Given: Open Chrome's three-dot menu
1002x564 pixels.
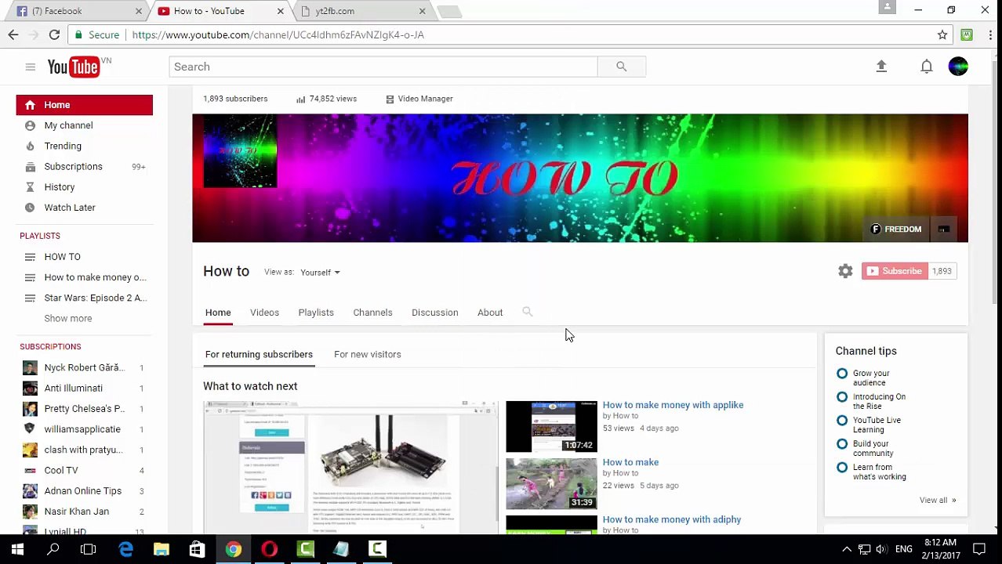Looking at the screenshot, I should 990,34.
